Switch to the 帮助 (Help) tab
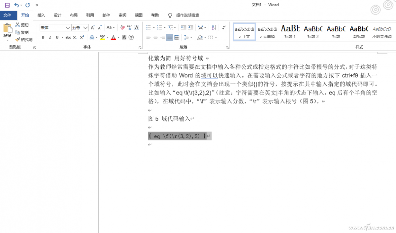Screen dimensions: 396x233 click(x=155, y=15)
